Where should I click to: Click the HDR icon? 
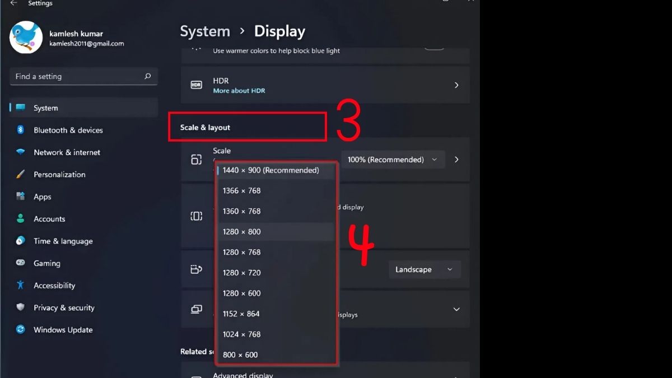[x=196, y=85]
